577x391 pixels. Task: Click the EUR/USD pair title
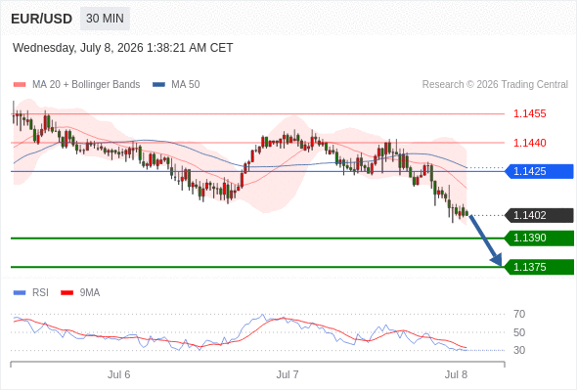(x=42, y=19)
